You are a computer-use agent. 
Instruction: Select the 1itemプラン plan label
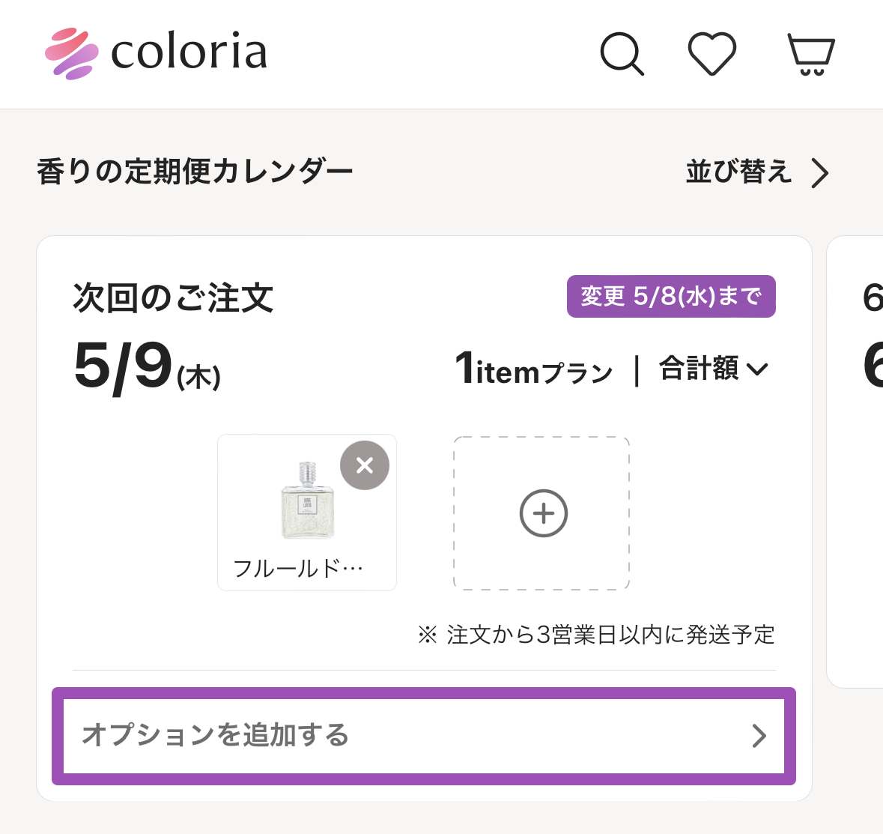click(535, 369)
